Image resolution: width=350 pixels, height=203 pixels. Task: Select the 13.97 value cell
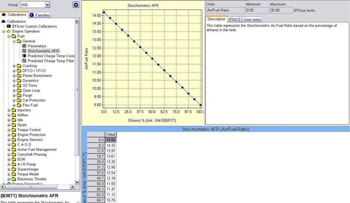coord(111,151)
